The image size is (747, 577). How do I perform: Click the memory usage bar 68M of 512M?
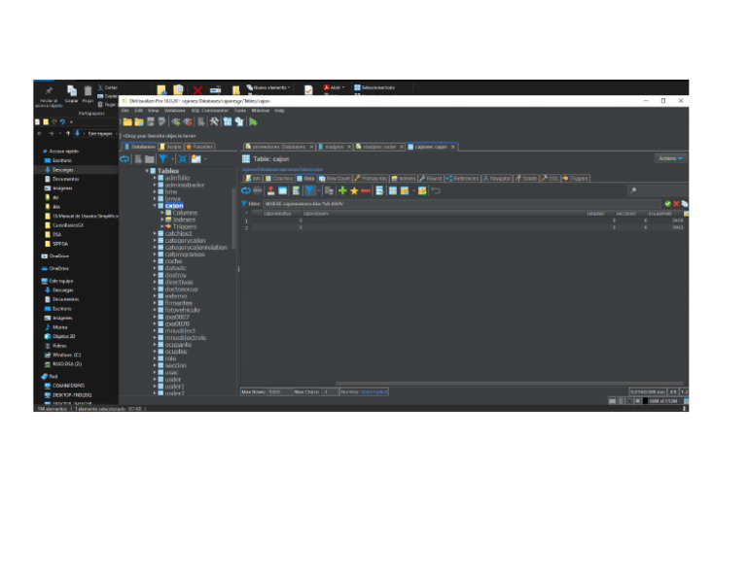[x=663, y=401]
